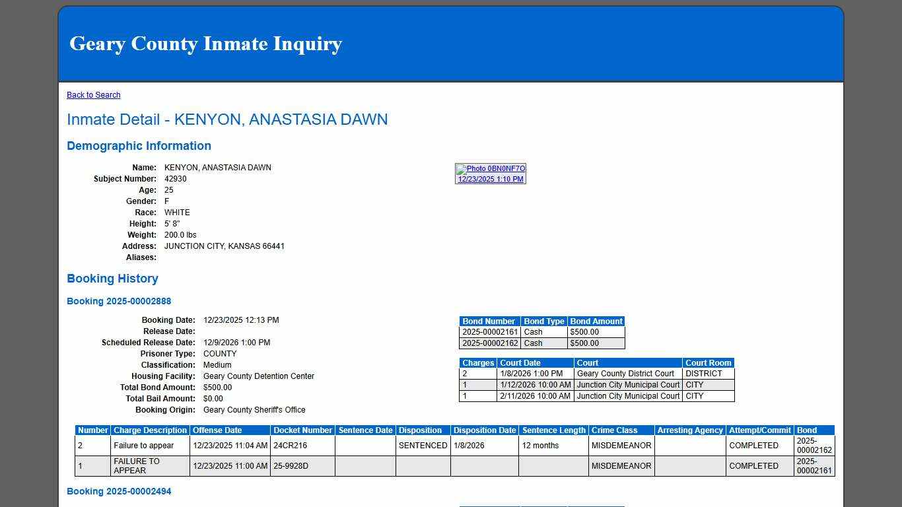Click the Photo 0BN0NF7O image placeholder icon

(460, 168)
